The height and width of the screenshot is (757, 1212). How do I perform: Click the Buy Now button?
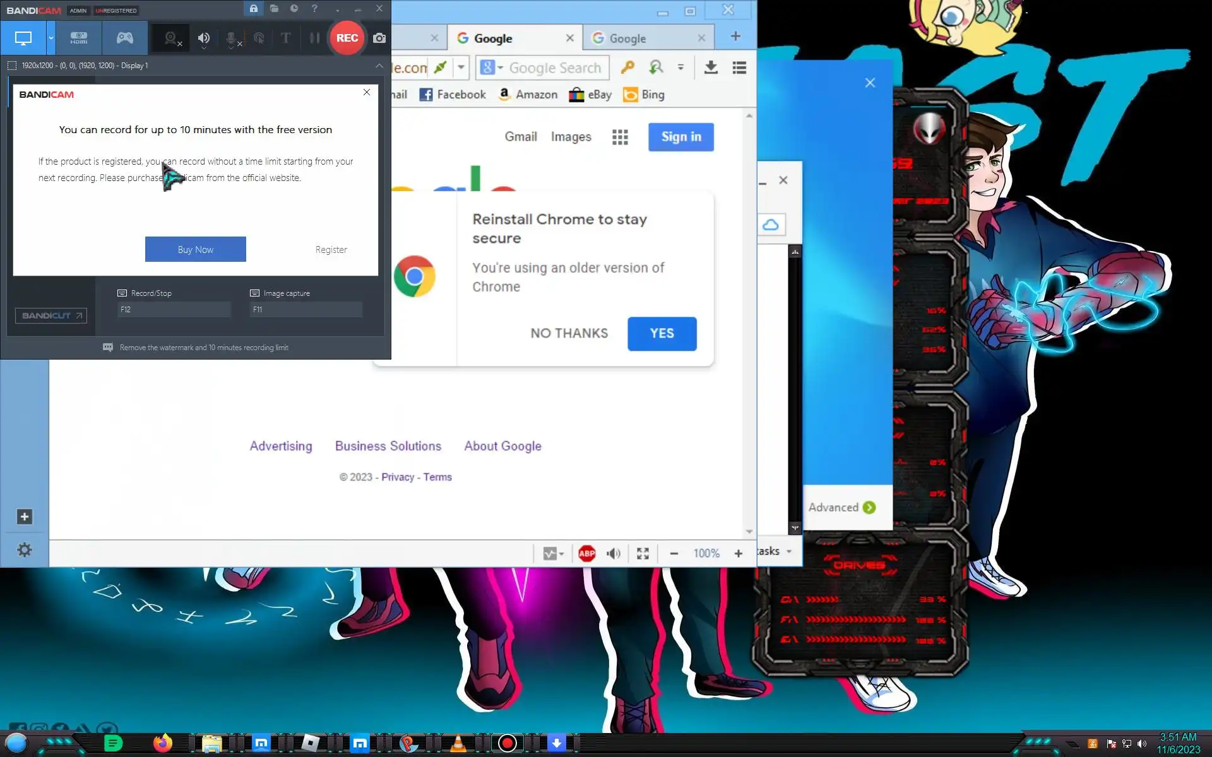[195, 249]
